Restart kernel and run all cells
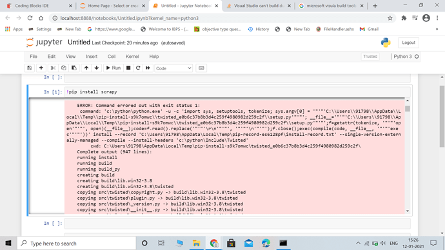The width and height of the screenshot is (445, 250). pyautogui.click(x=148, y=68)
